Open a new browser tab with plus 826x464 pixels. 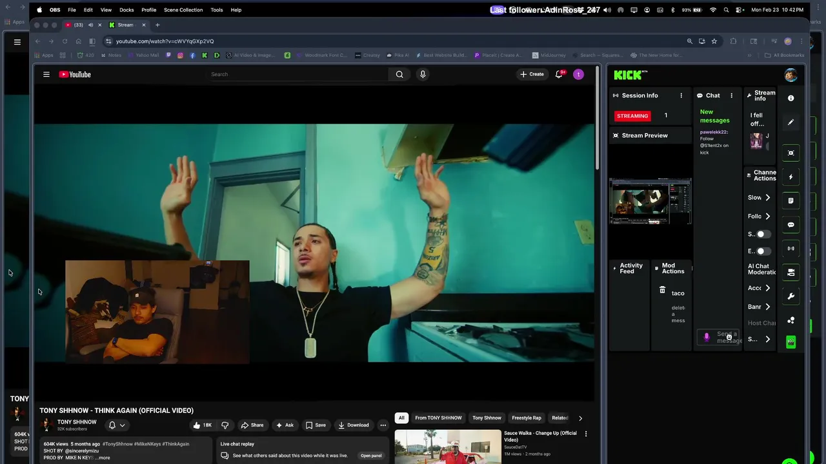click(157, 25)
